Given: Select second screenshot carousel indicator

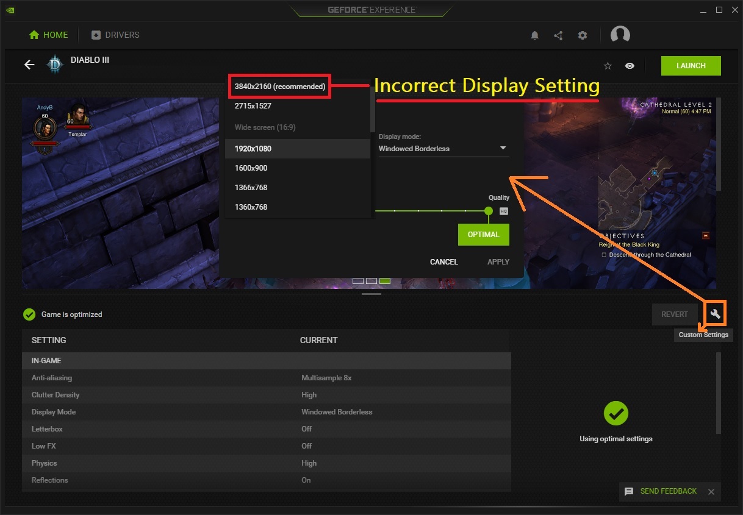Looking at the screenshot, I should click(371, 281).
